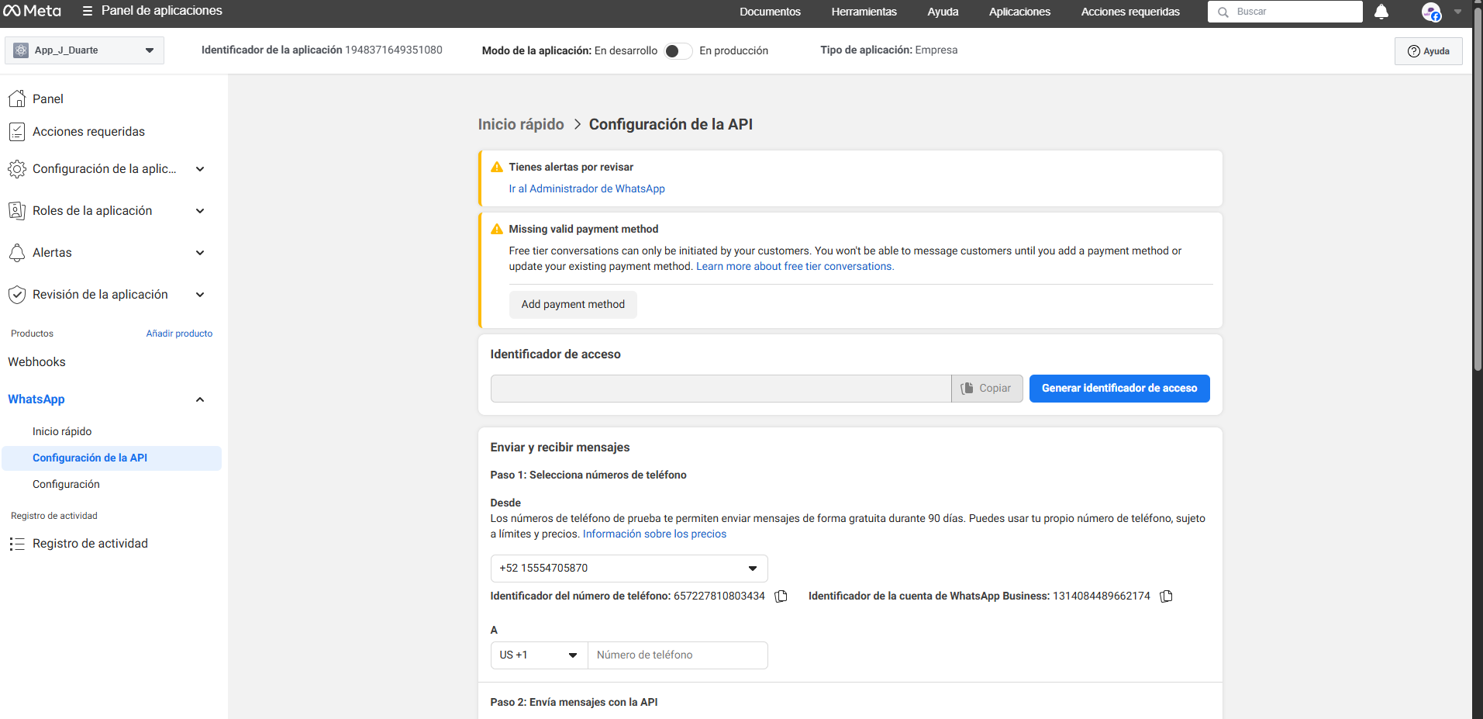
Task: Click the Add payment method button
Action: click(573, 305)
